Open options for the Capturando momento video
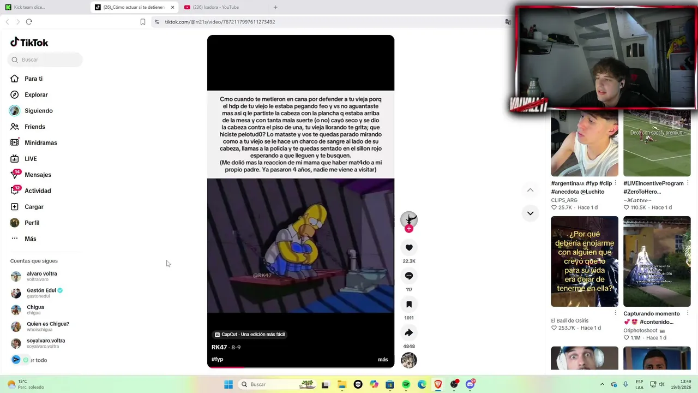The height and width of the screenshot is (393, 698). 688,313
